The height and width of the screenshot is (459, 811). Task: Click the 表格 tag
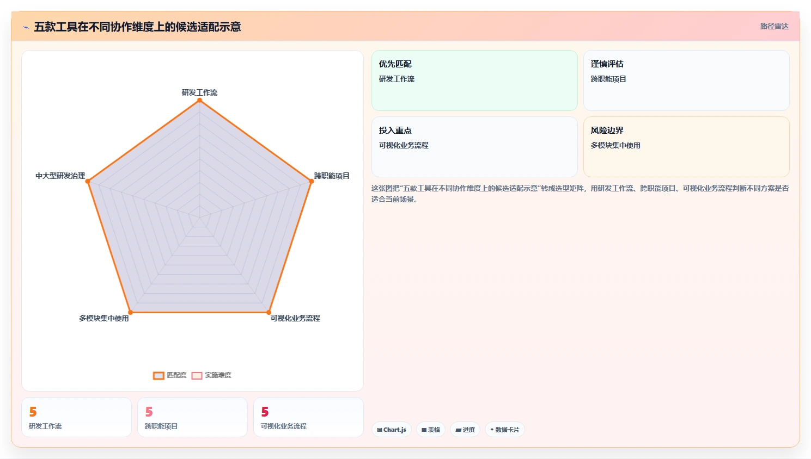(x=431, y=430)
